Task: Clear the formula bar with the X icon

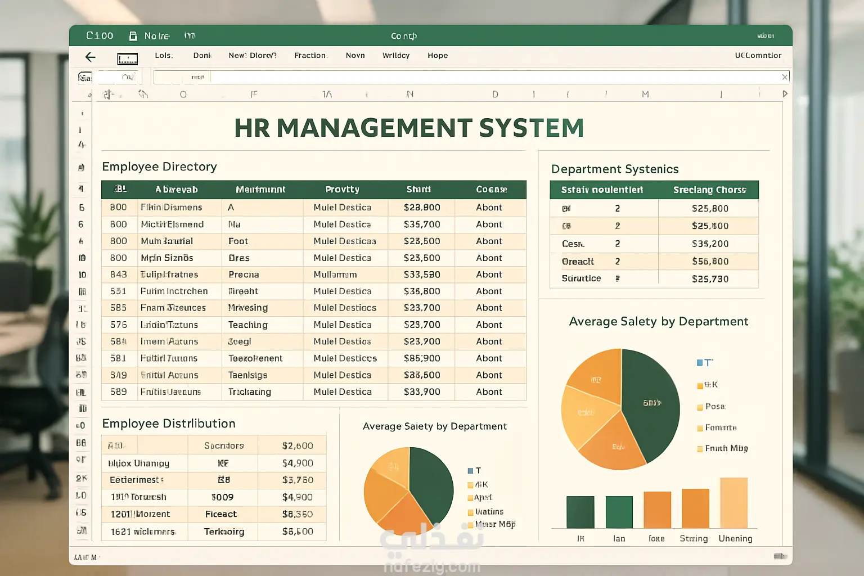Action: pyautogui.click(x=785, y=77)
